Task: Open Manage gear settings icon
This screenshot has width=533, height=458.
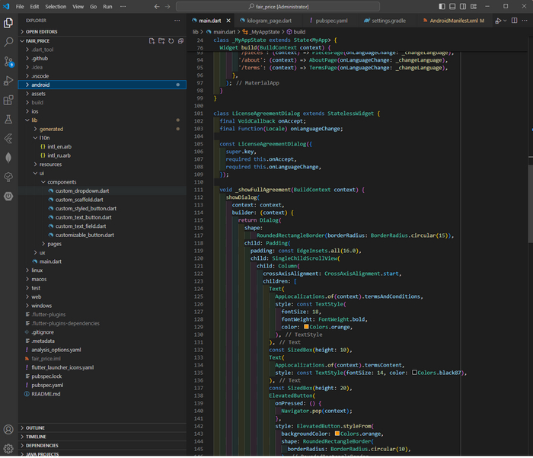Action: (8, 448)
